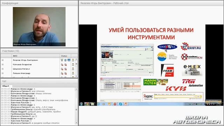The image size is (224, 126).
Task: Open file explorer in shared desktop taskbar
Action: click(92, 104)
